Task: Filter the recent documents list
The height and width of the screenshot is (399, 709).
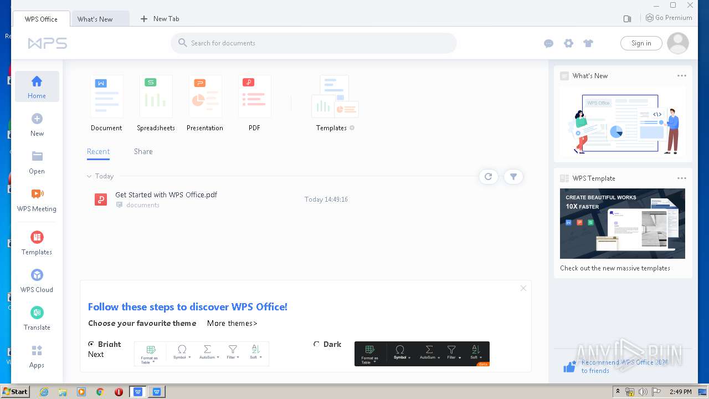Action: coord(513,177)
